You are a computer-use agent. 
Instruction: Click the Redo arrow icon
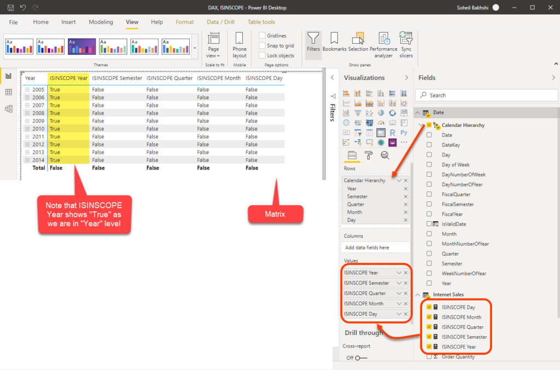point(36,8)
